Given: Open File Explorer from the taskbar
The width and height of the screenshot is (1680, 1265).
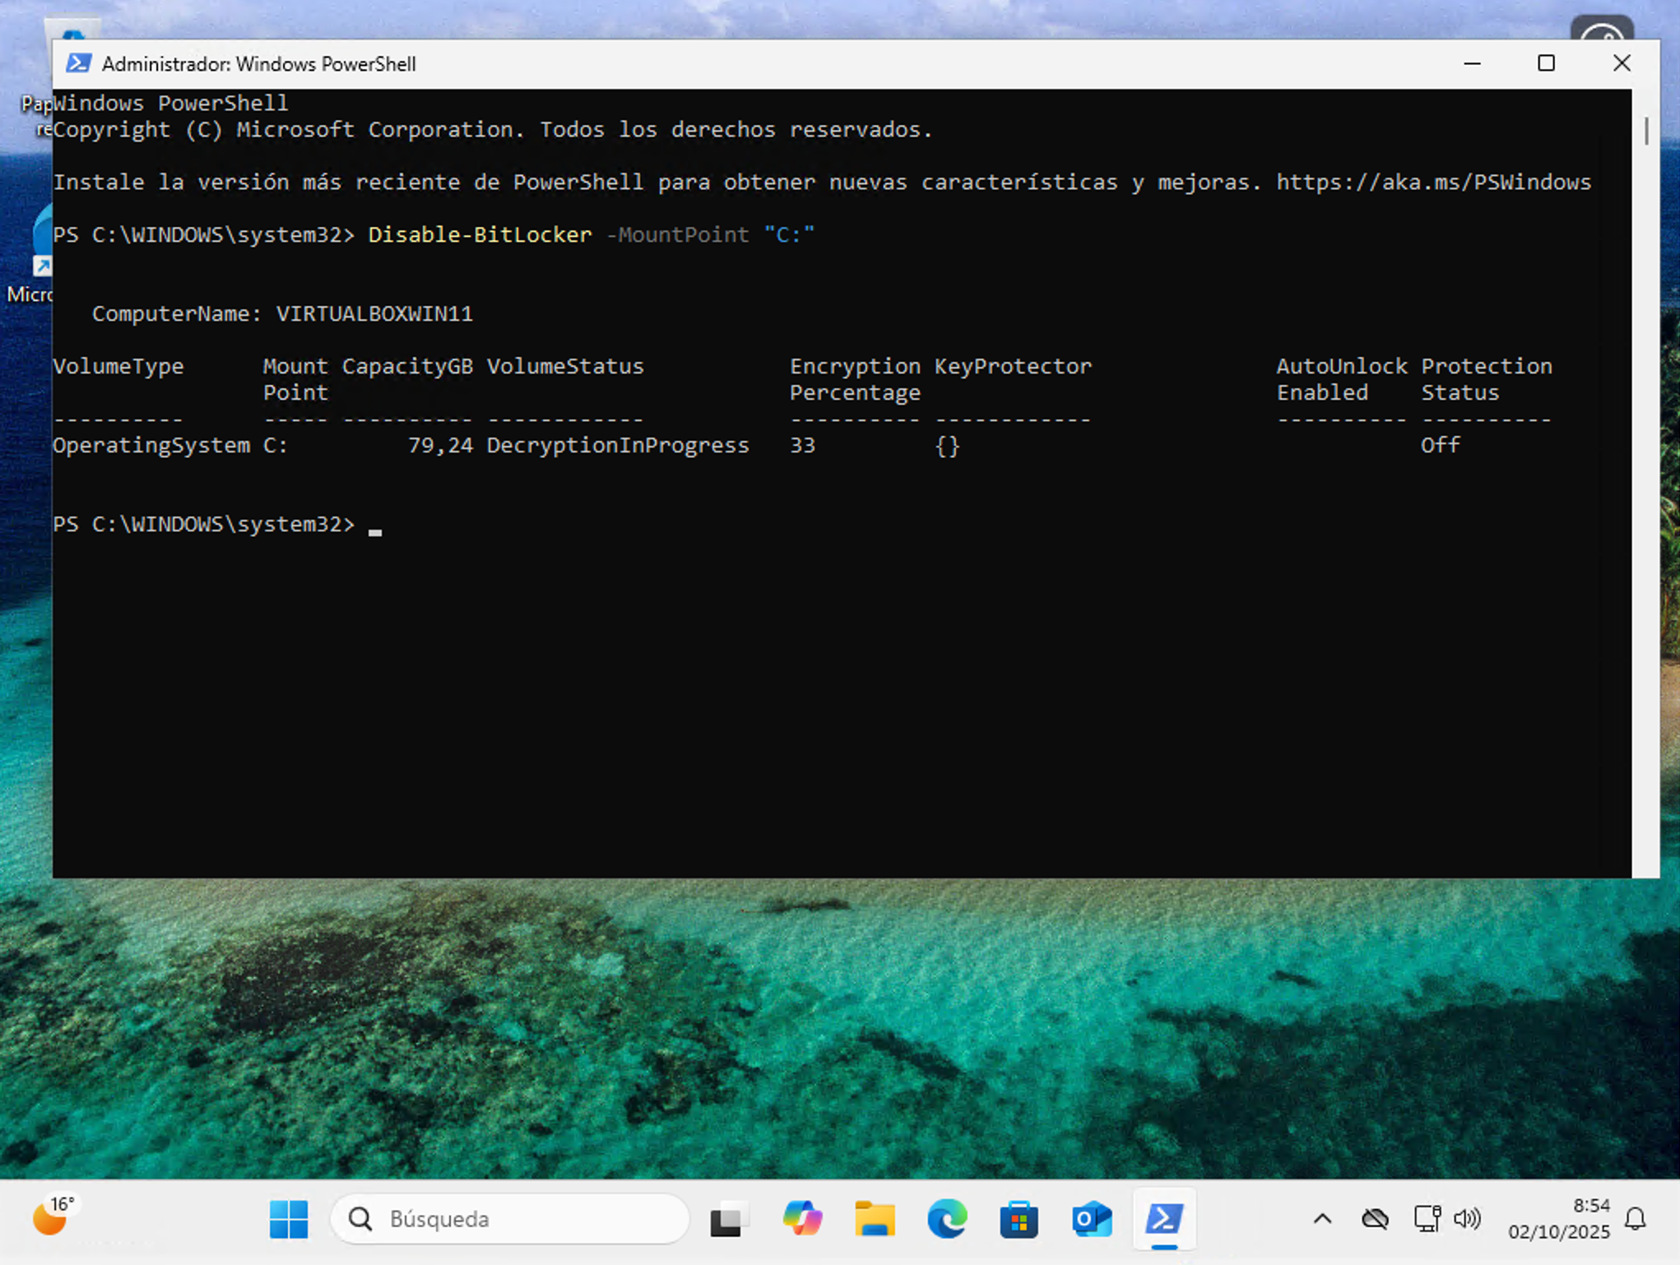Looking at the screenshot, I should tap(875, 1219).
